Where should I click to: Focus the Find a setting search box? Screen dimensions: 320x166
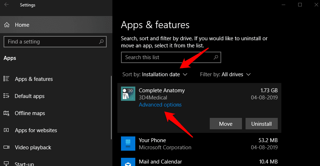(x=55, y=42)
